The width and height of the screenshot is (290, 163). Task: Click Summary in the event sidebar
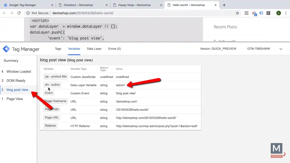11,61
